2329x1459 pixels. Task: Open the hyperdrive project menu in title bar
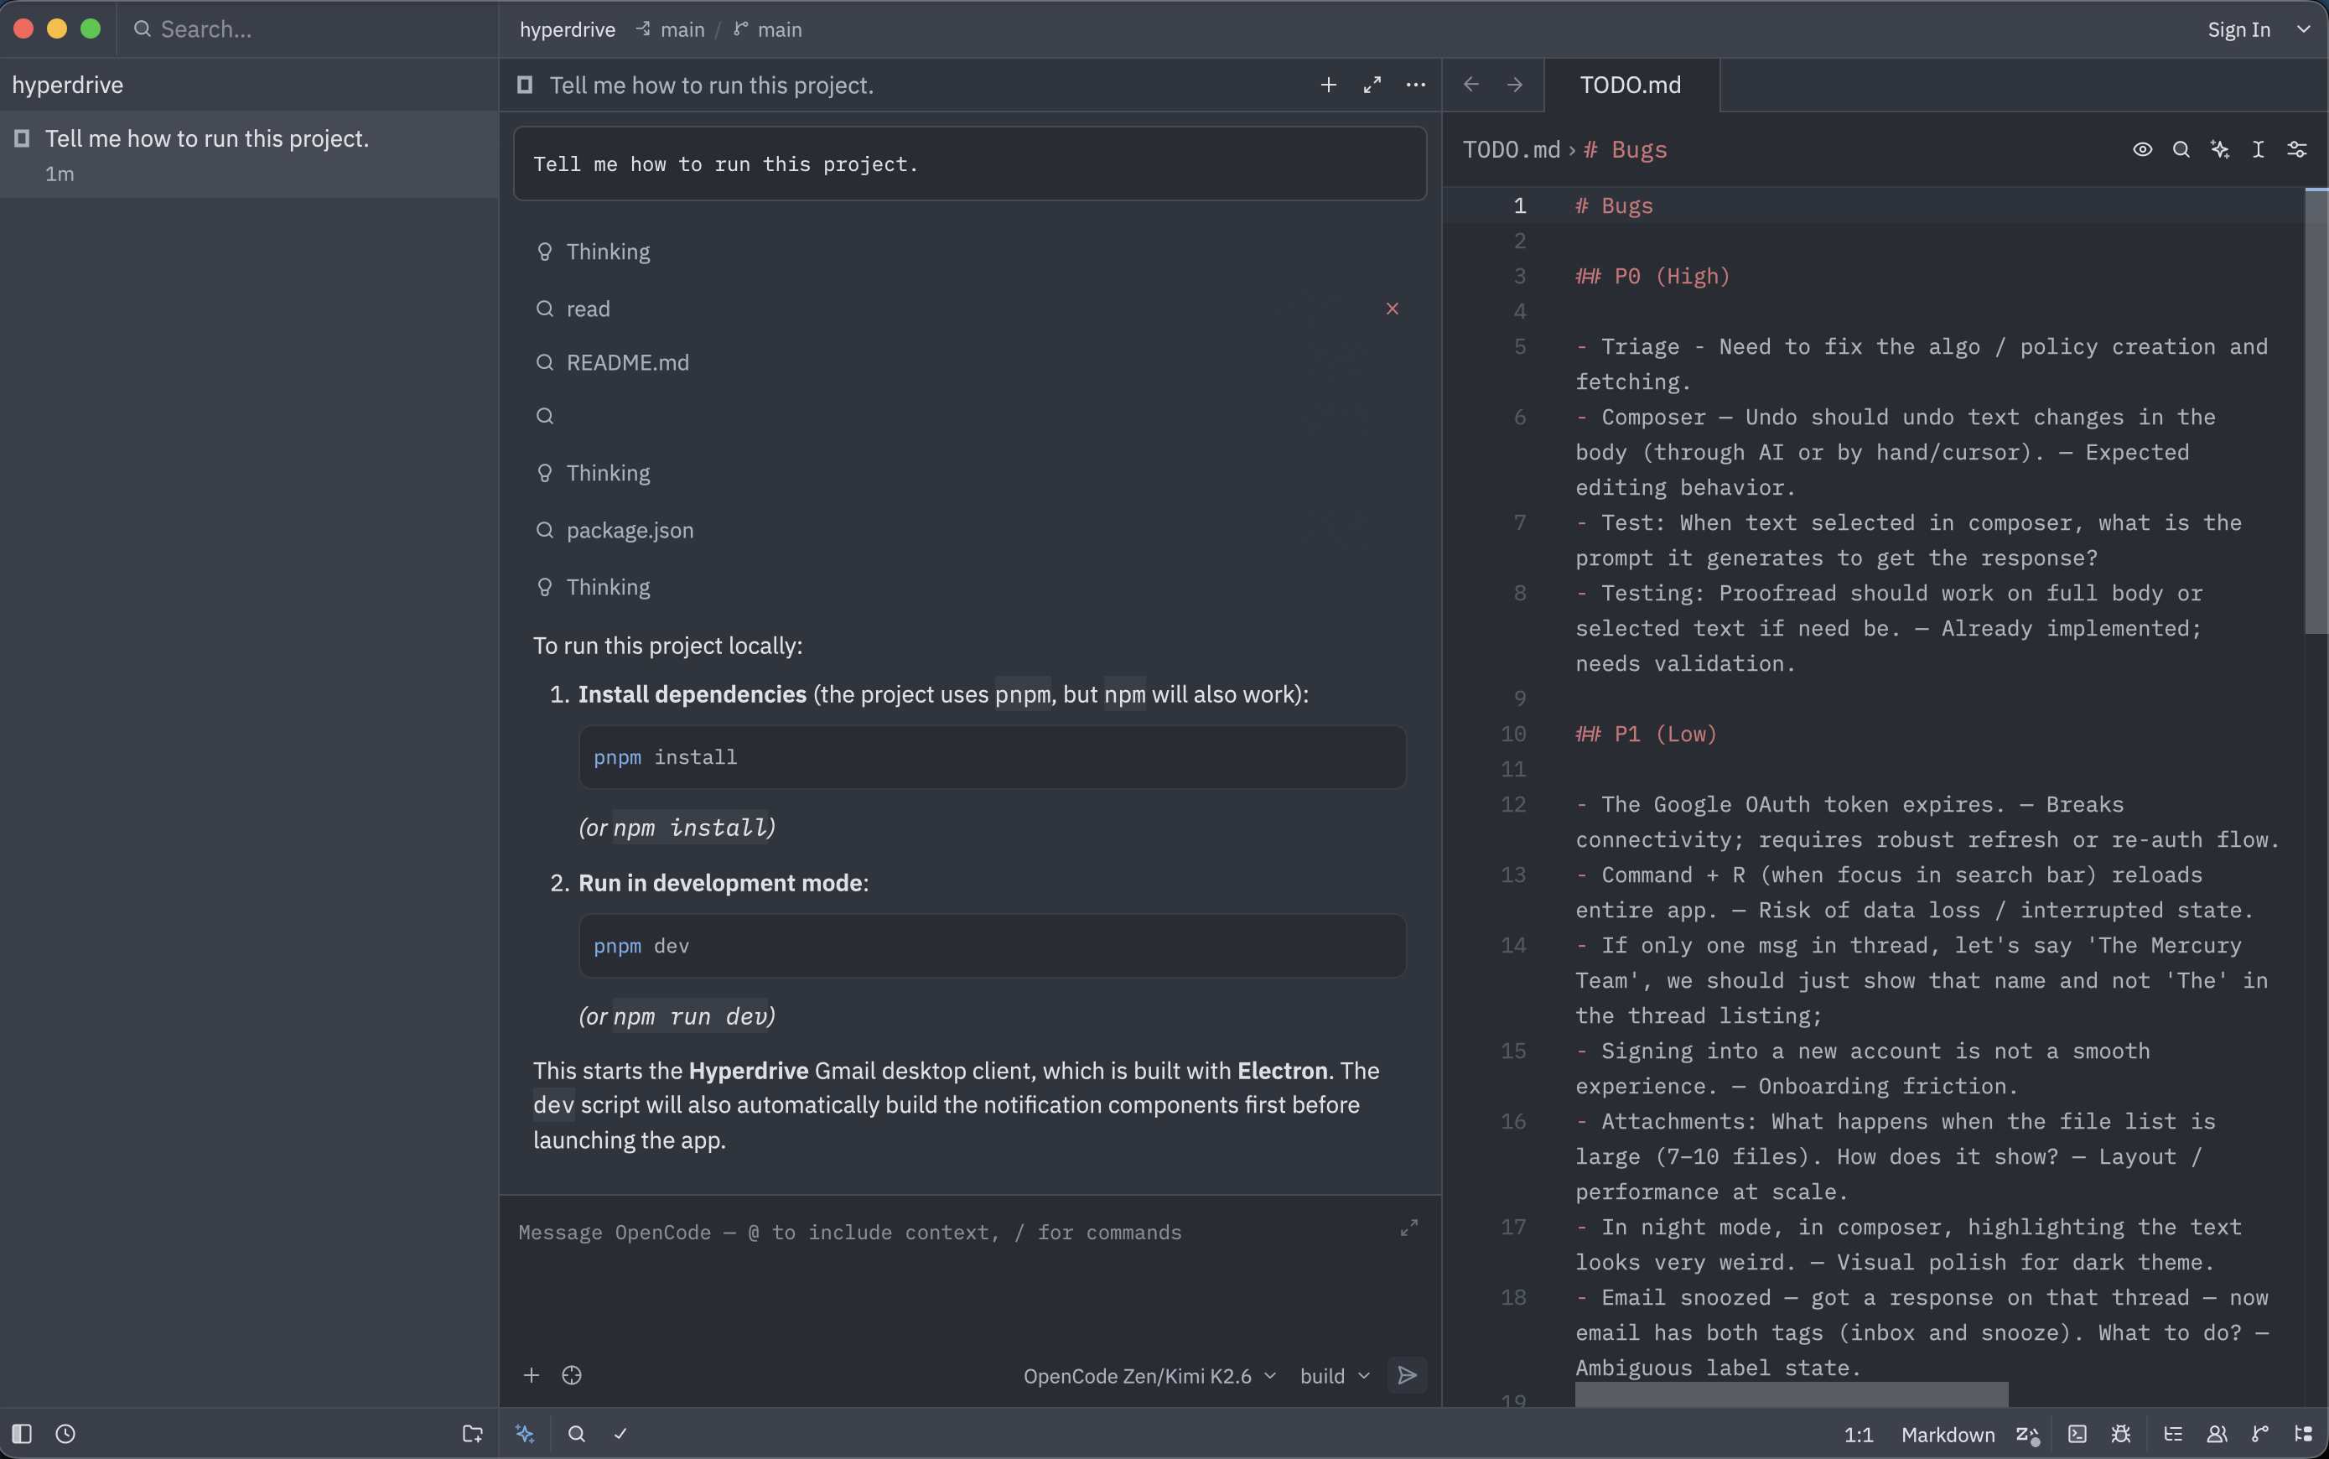[x=568, y=30]
